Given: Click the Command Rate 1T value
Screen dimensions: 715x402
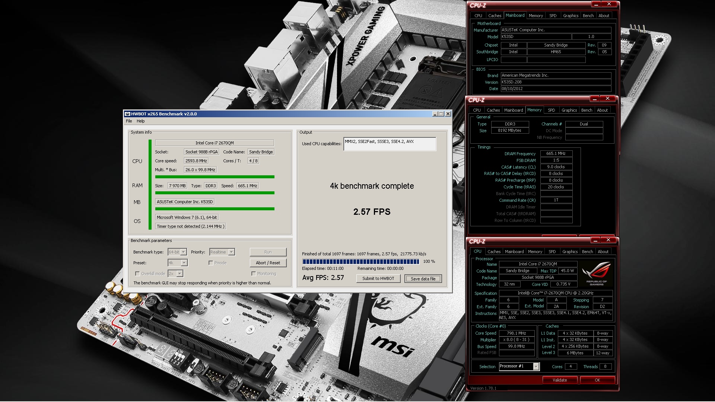Looking at the screenshot, I should point(556,200).
